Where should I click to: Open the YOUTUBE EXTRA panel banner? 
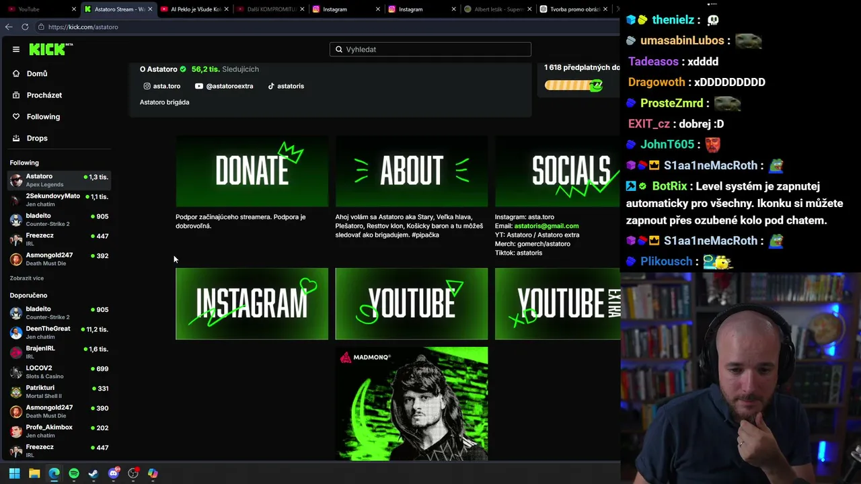tap(558, 304)
